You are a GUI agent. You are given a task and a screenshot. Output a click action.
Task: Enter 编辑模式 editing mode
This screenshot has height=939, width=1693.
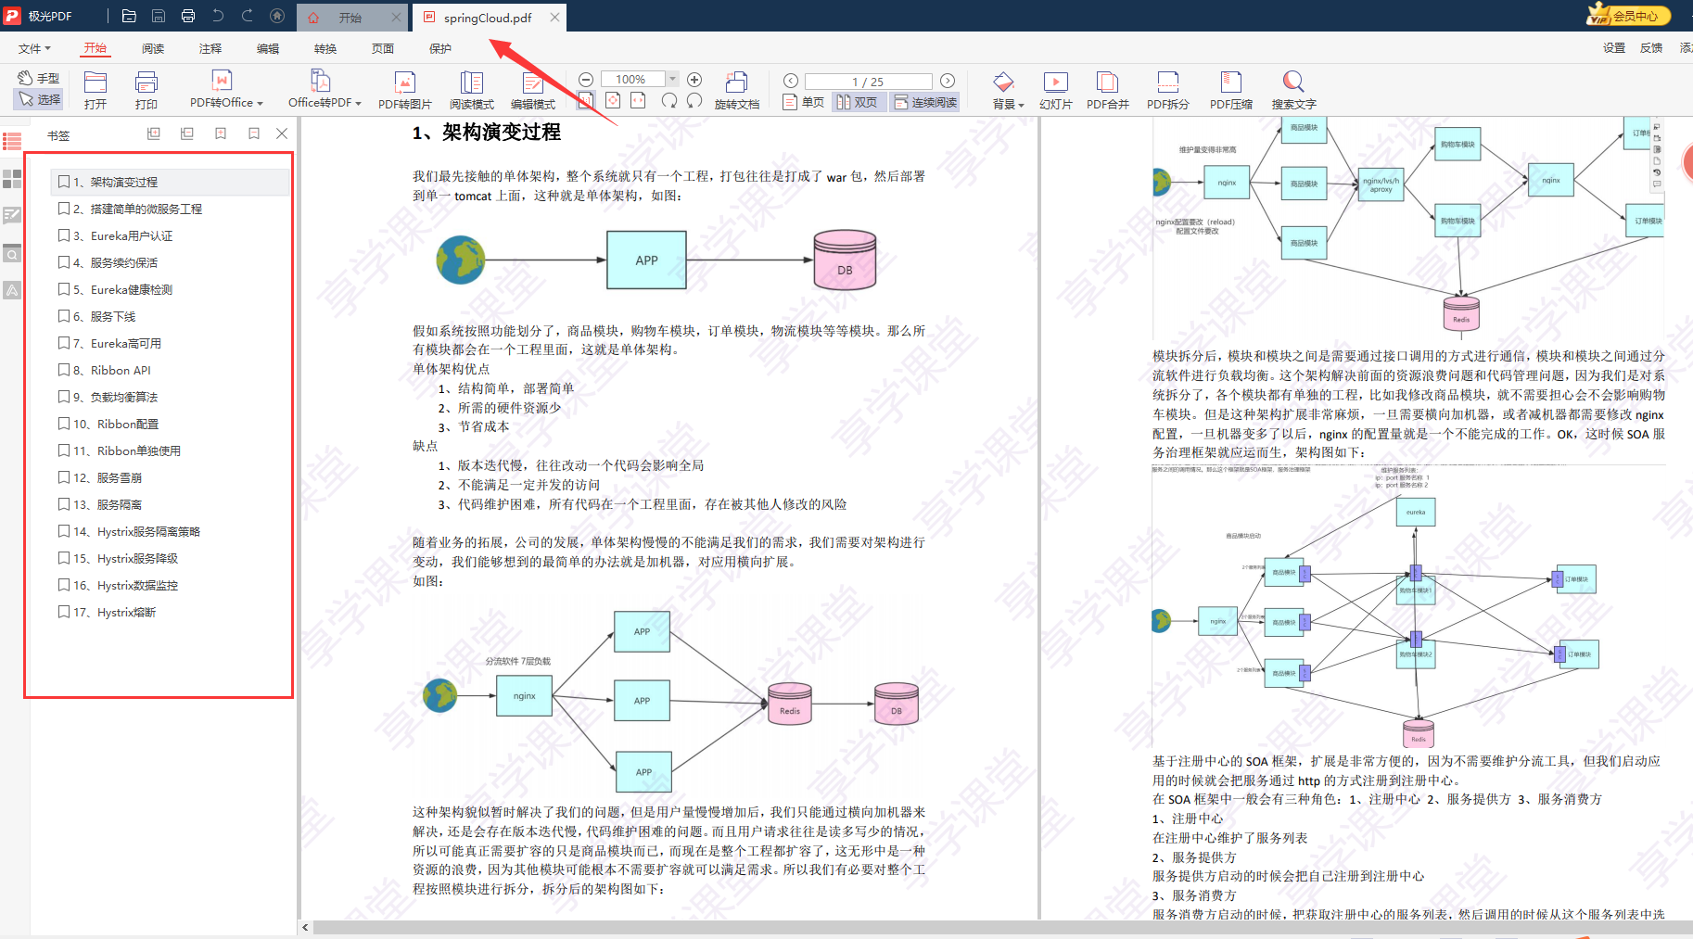coord(533,90)
